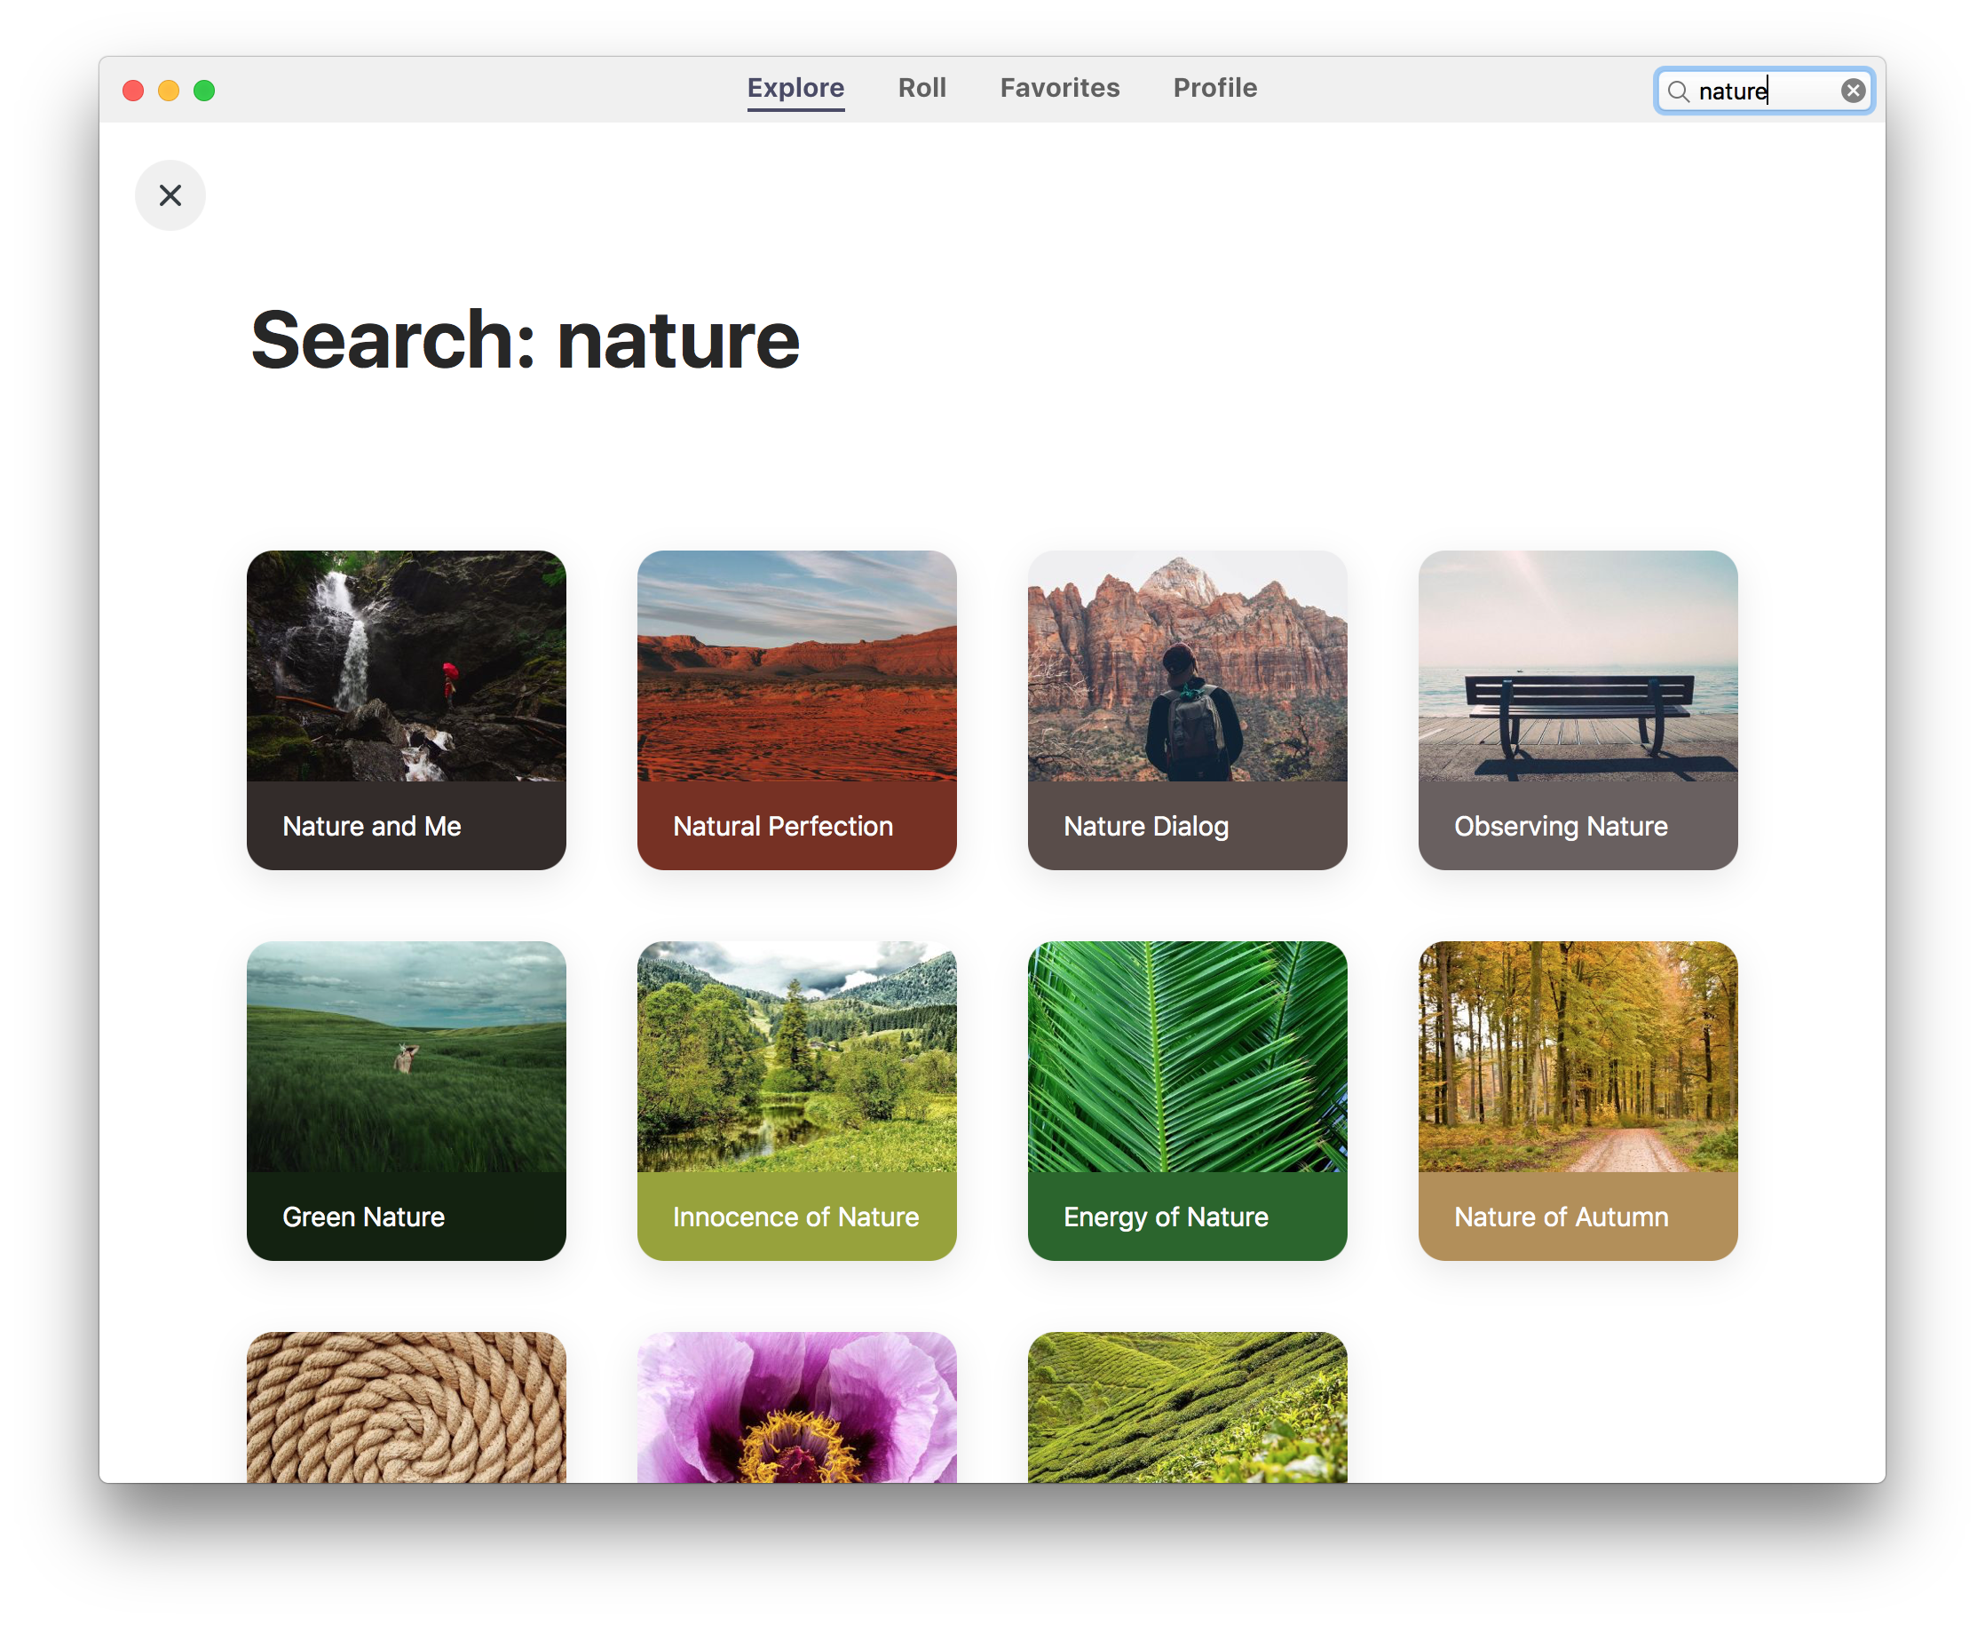Open the Profile tab
1985x1625 pixels.
(x=1214, y=88)
